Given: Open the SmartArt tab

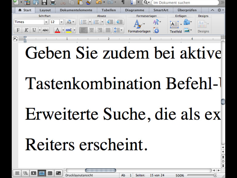Looking at the screenshot, I should pos(161,10).
